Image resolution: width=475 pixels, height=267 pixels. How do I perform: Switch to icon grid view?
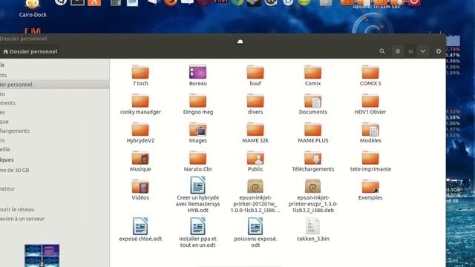tap(410, 51)
